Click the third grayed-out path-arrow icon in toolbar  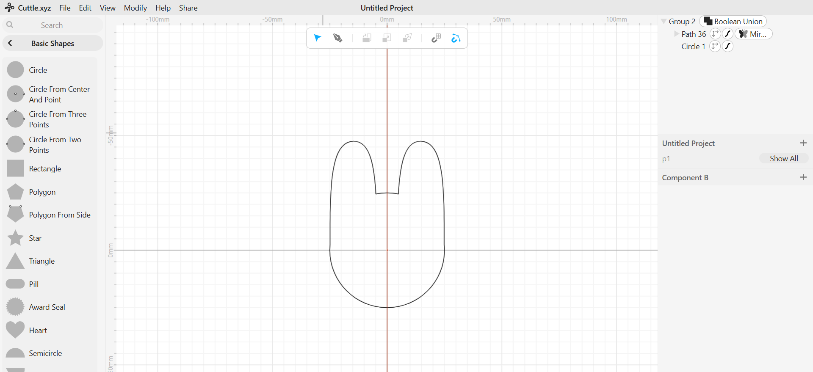[407, 38]
